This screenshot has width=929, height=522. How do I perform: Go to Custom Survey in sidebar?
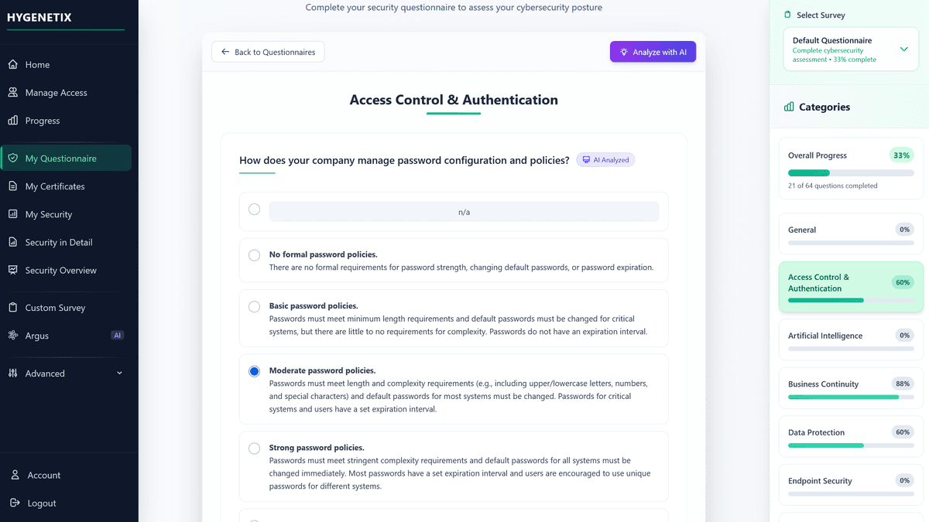[55, 308]
